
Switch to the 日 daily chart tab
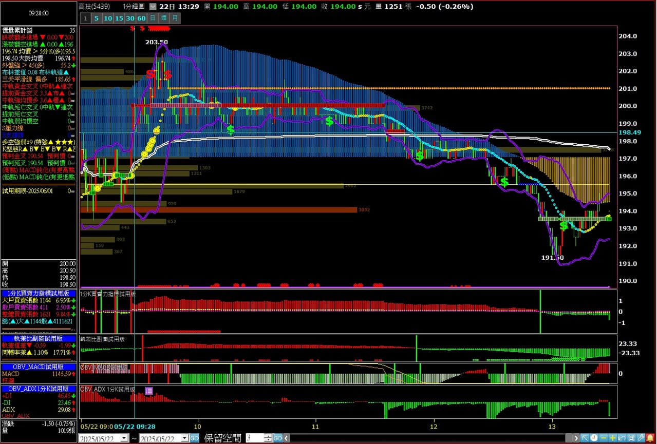point(153,18)
